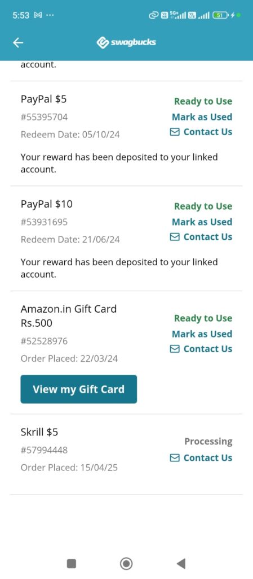Select the Processing status for Skrill $5
The width and height of the screenshot is (253, 579).
208,442
